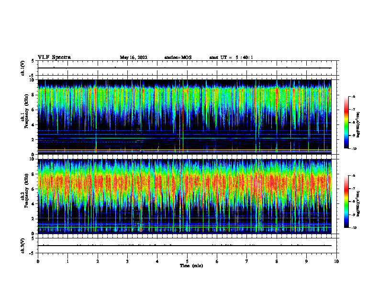Click the "8" kHz tick on ch.1 frequency axis
Viewport: 379px width, 293px height.
33,95
